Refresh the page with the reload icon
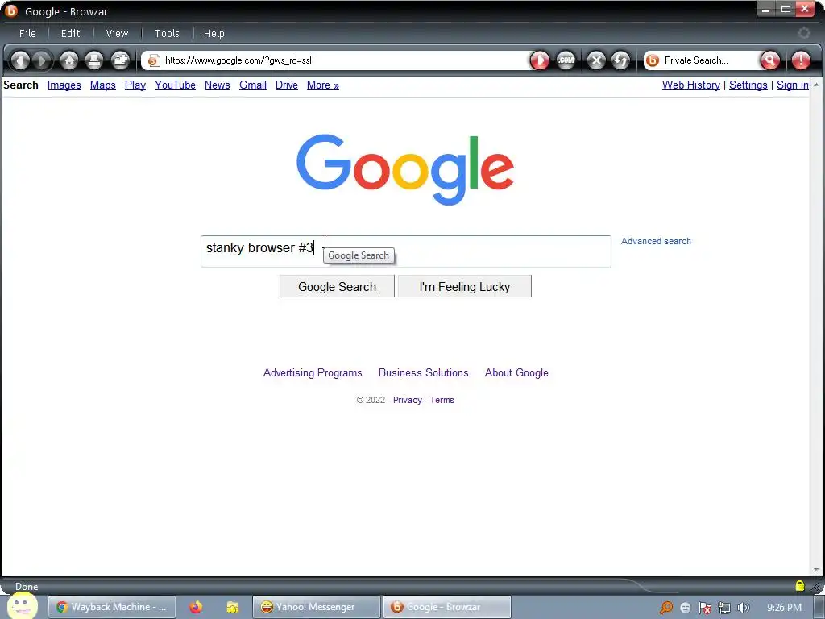The image size is (825, 619). click(621, 60)
